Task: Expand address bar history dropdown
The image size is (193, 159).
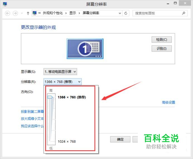Action: (x=120, y=13)
